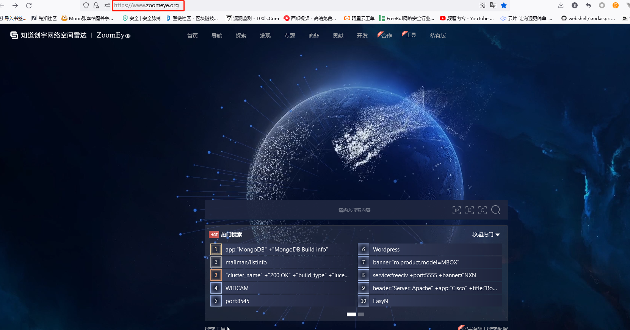Click the magnifier search icon
The width and height of the screenshot is (630, 330).
pyautogui.click(x=496, y=210)
